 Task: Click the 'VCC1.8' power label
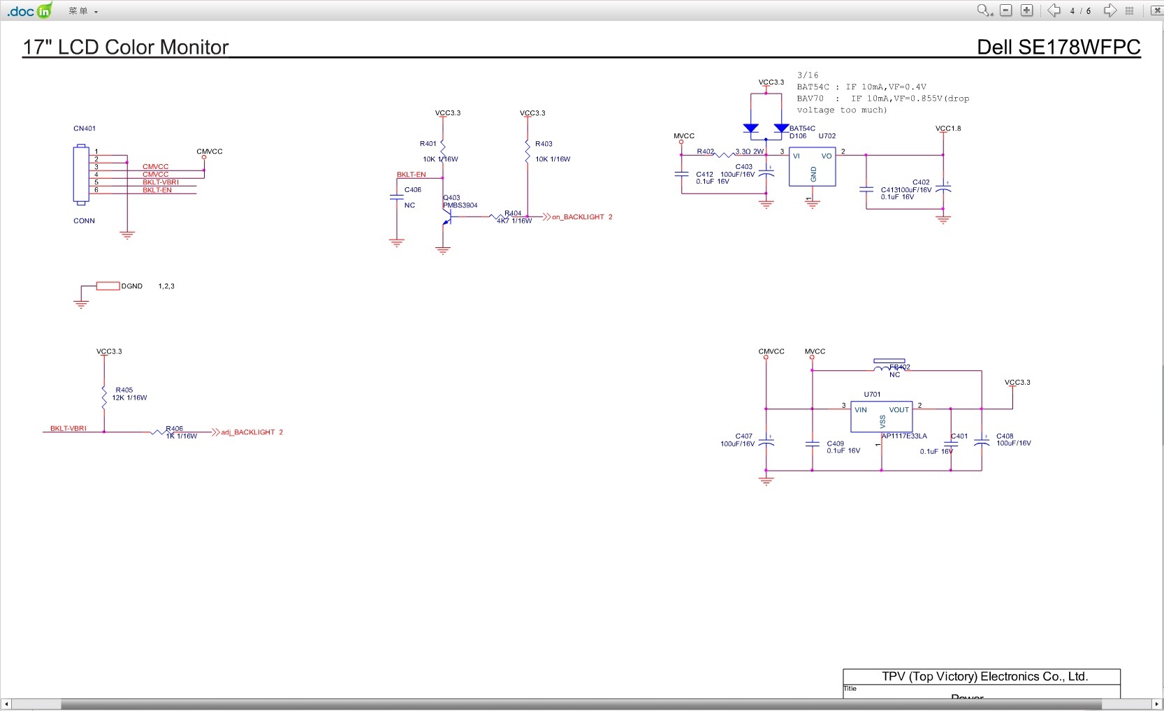tap(948, 129)
